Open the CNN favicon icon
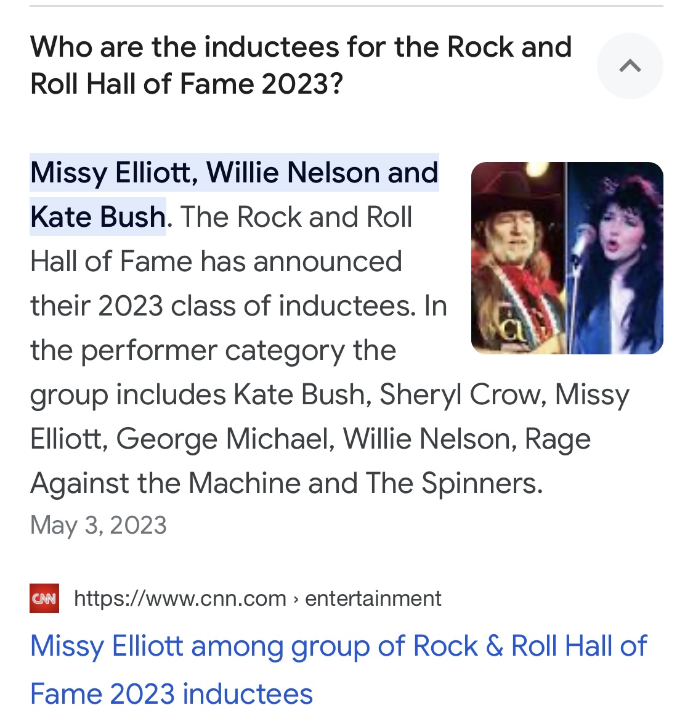Image resolution: width=693 pixels, height=721 pixels. click(x=44, y=598)
